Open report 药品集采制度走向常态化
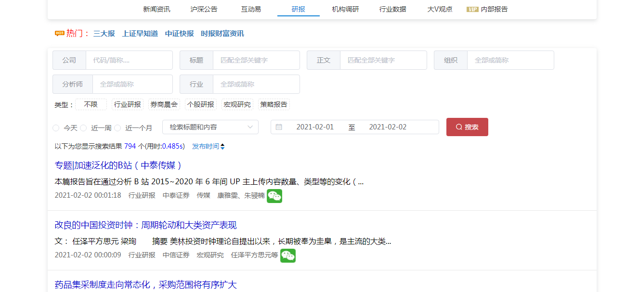 pos(146,285)
